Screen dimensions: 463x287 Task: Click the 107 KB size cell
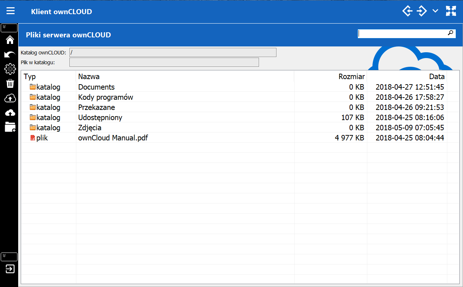click(353, 118)
